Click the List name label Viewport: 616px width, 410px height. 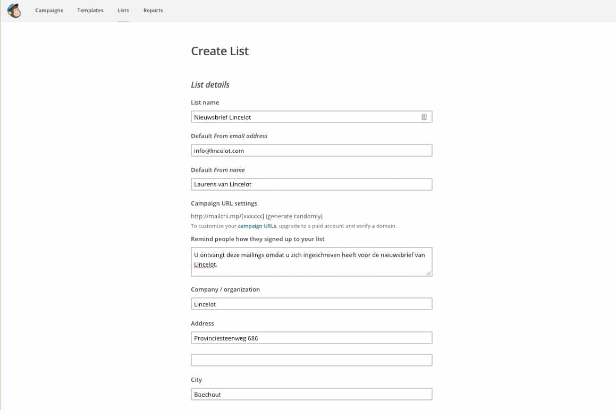205,102
